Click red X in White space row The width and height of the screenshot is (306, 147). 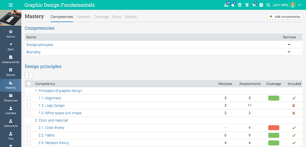coord(293,113)
